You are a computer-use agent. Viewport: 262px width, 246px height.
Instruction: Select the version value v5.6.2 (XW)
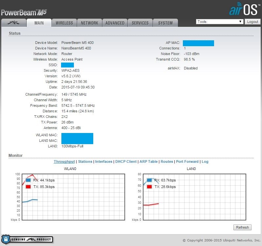point(71,76)
